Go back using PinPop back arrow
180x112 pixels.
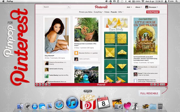[x=37, y=84]
